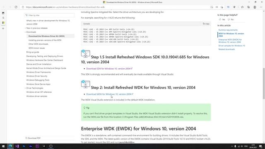Open WDK known issues item

click(x=36, y=48)
